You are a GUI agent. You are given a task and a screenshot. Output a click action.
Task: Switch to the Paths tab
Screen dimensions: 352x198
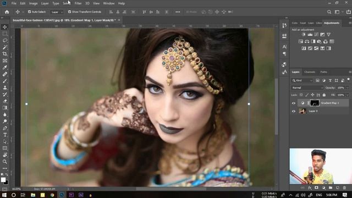[x=323, y=72]
